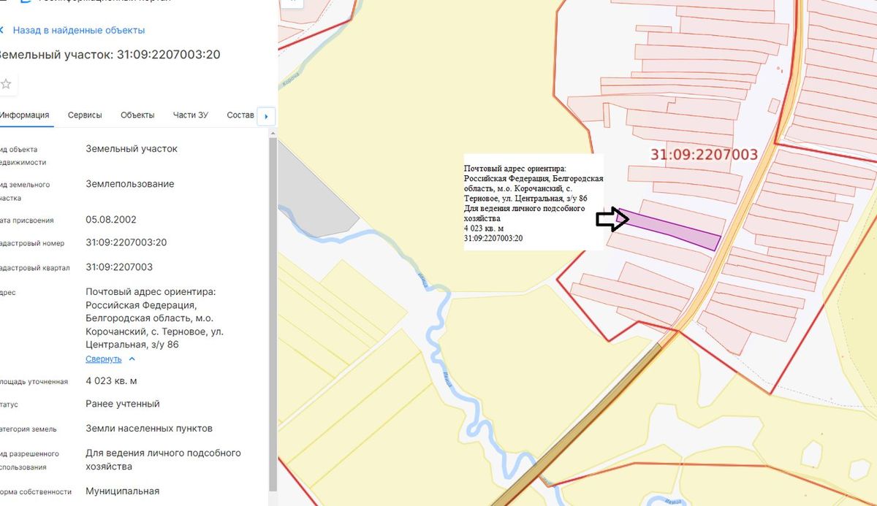Click the chevron next to Свернуть

(x=132, y=359)
